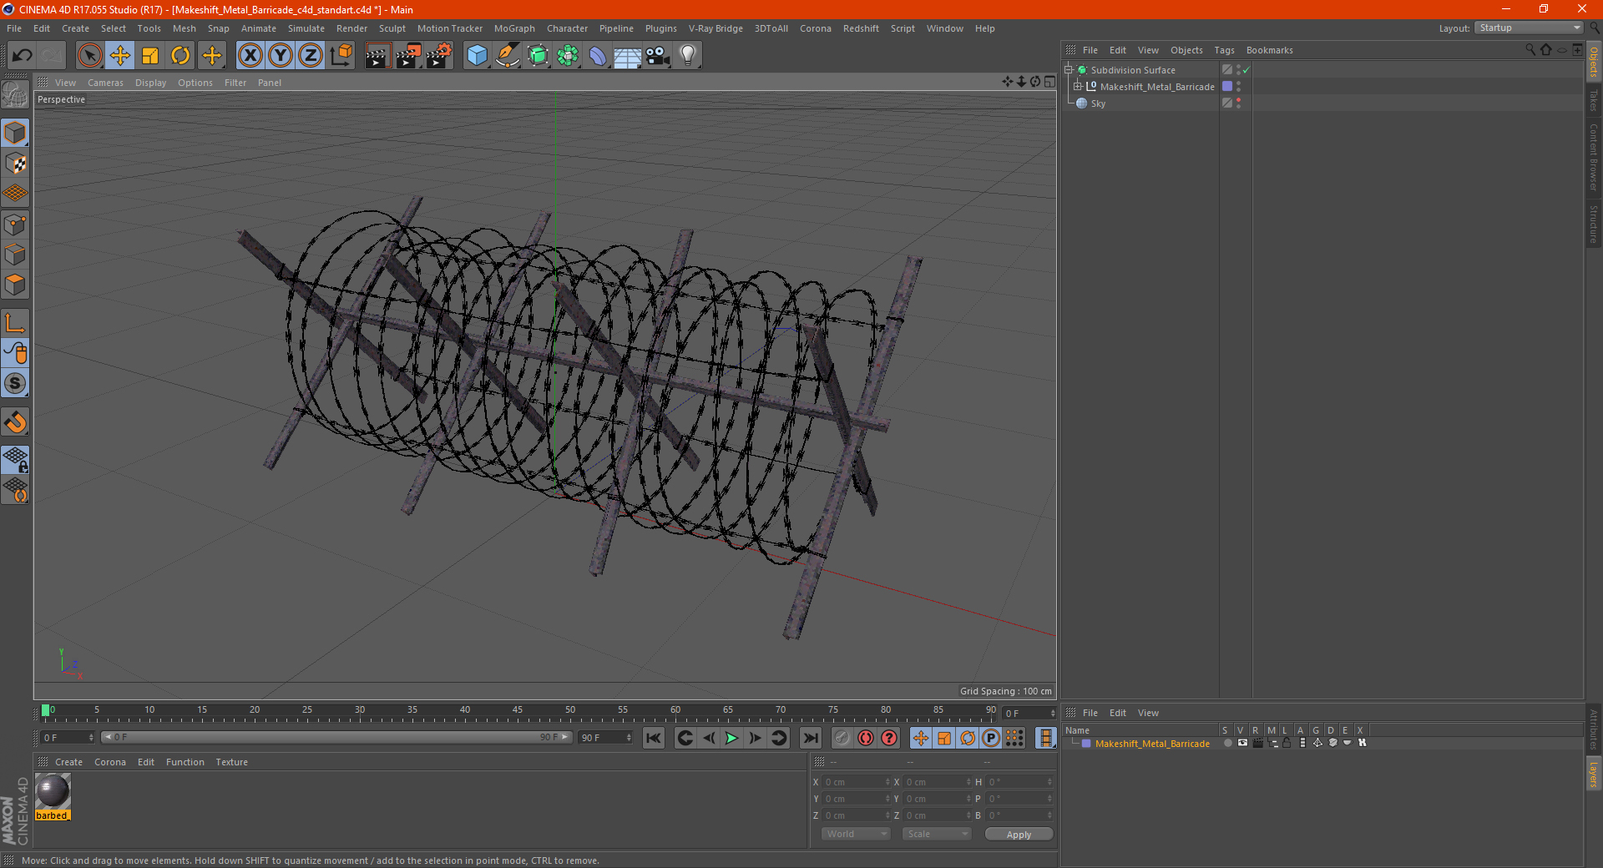The height and width of the screenshot is (868, 1603).
Task: Open the Scale mode dropdown
Action: [937, 834]
